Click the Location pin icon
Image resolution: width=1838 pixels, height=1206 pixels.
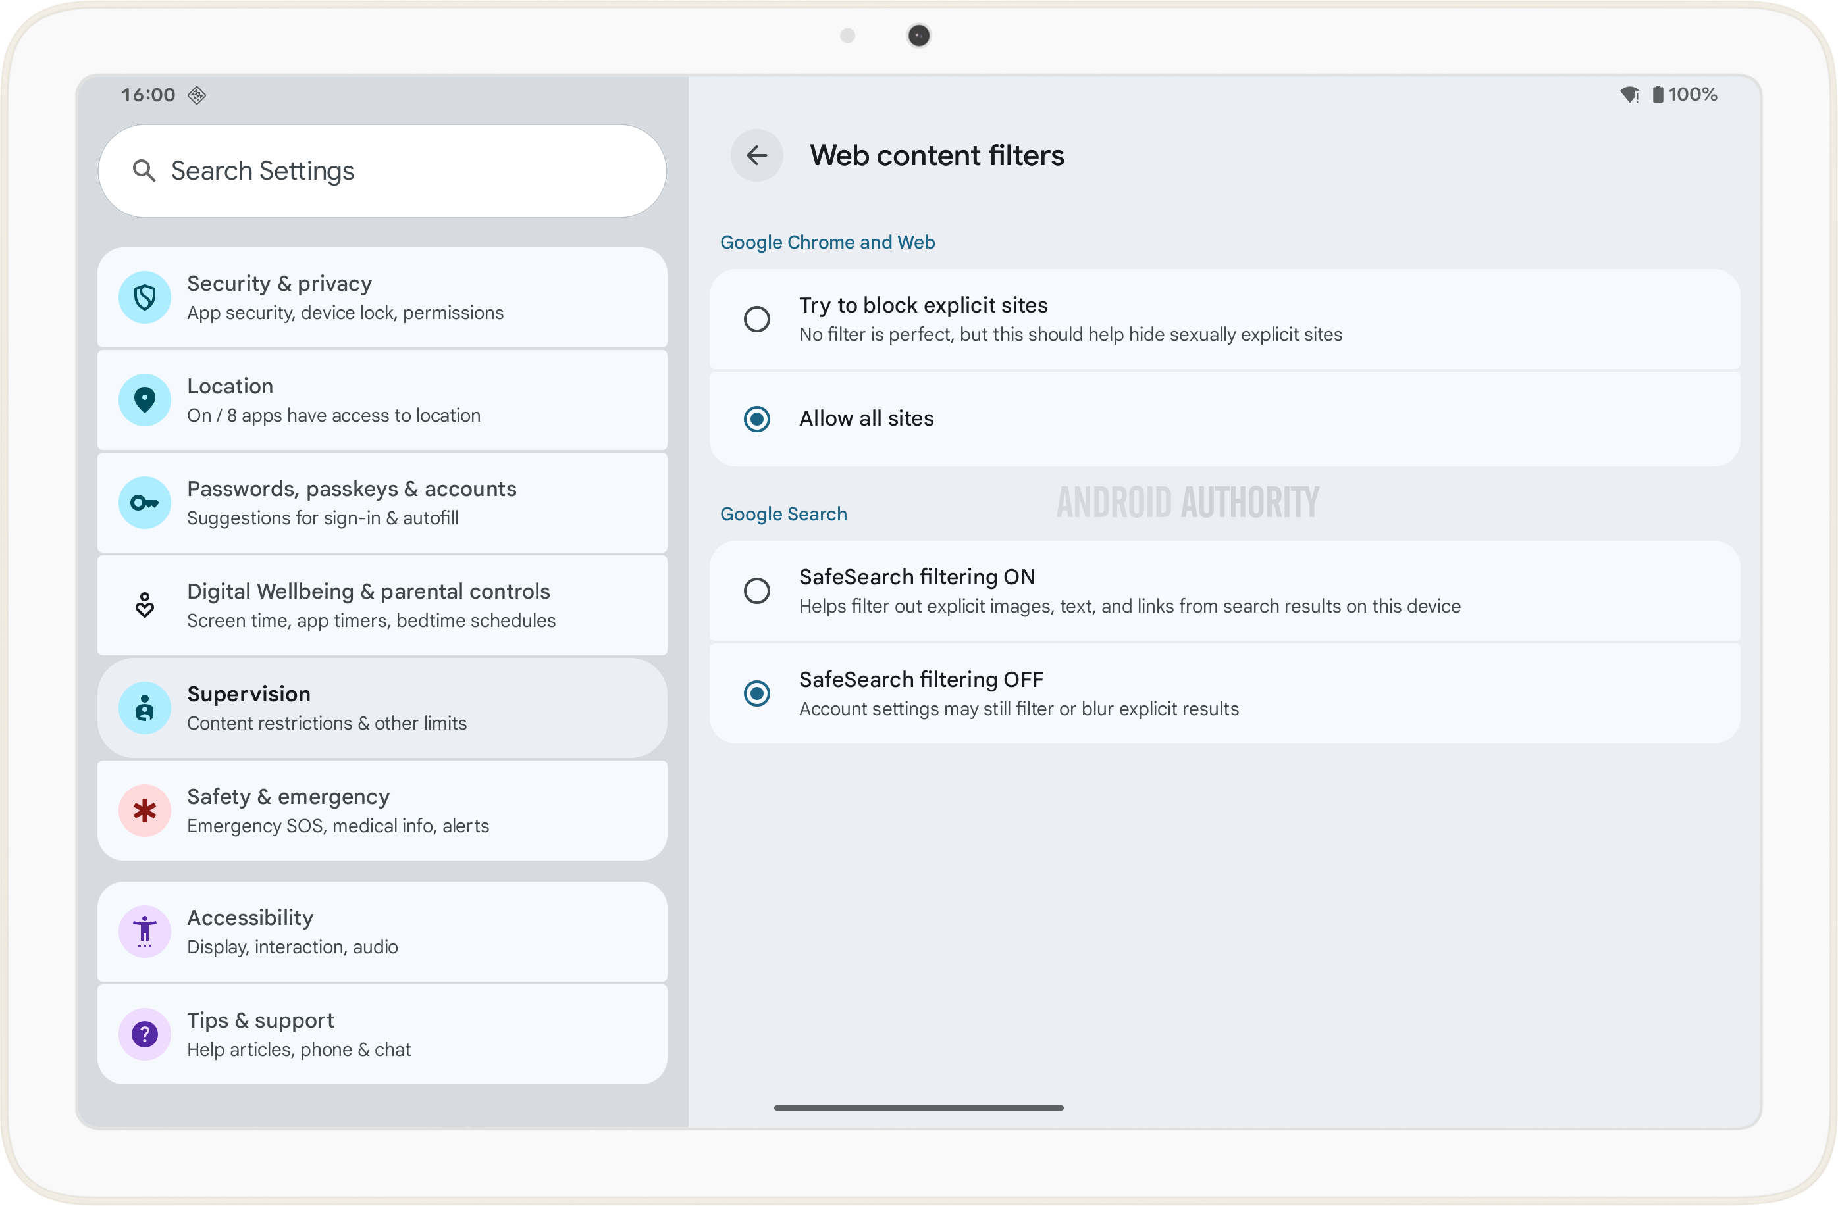point(144,399)
